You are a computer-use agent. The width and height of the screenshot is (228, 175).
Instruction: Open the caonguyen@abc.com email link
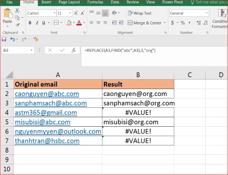[x=47, y=94]
